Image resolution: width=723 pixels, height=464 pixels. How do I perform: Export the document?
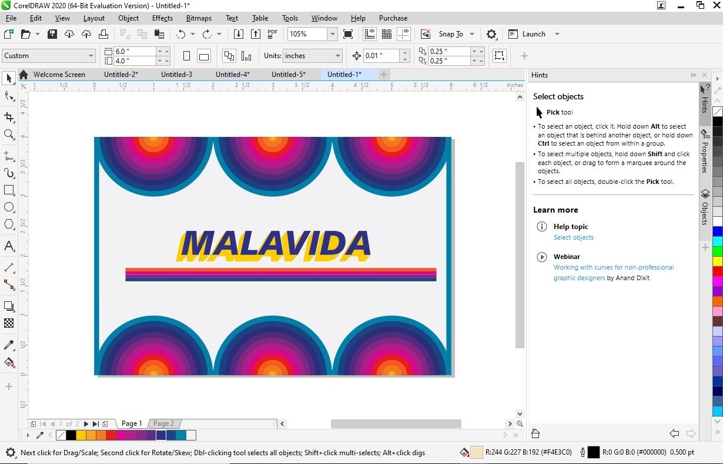pos(256,34)
